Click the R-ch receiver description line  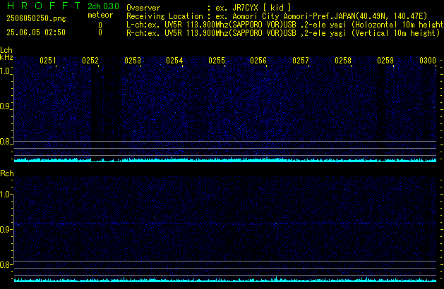(283, 33)
